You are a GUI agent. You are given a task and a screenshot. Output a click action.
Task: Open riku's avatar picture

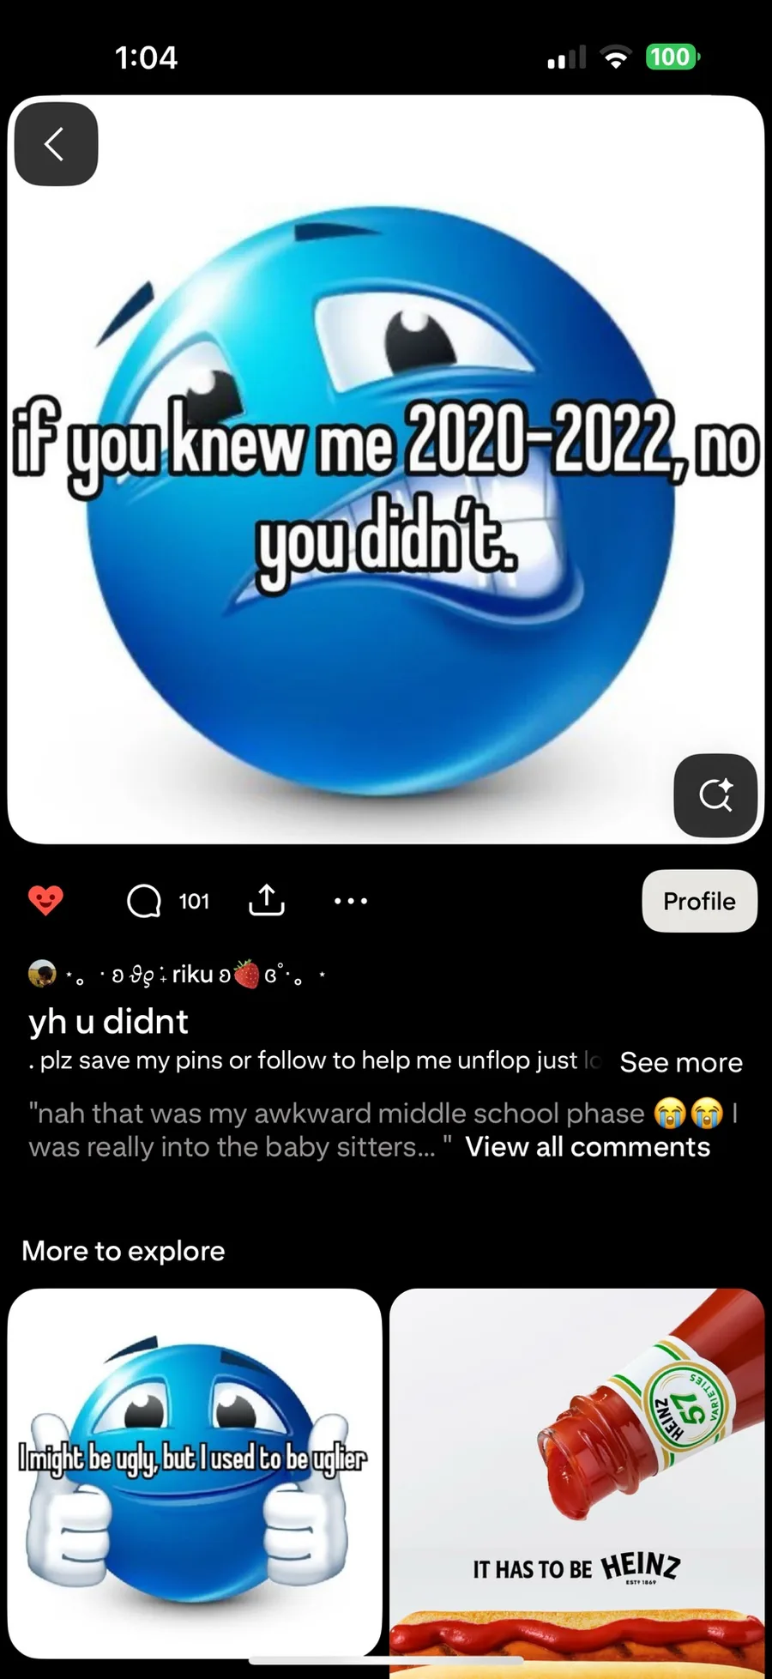pyautogui.click(x=42, y=975)
